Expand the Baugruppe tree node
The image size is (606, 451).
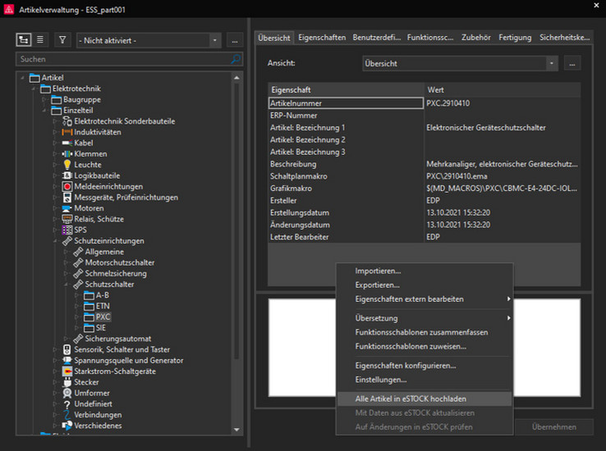[44, 99]
